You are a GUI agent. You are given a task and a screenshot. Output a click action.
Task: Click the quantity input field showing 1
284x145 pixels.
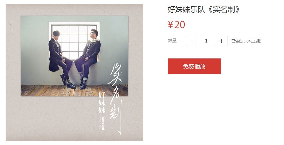pos(206,41)
